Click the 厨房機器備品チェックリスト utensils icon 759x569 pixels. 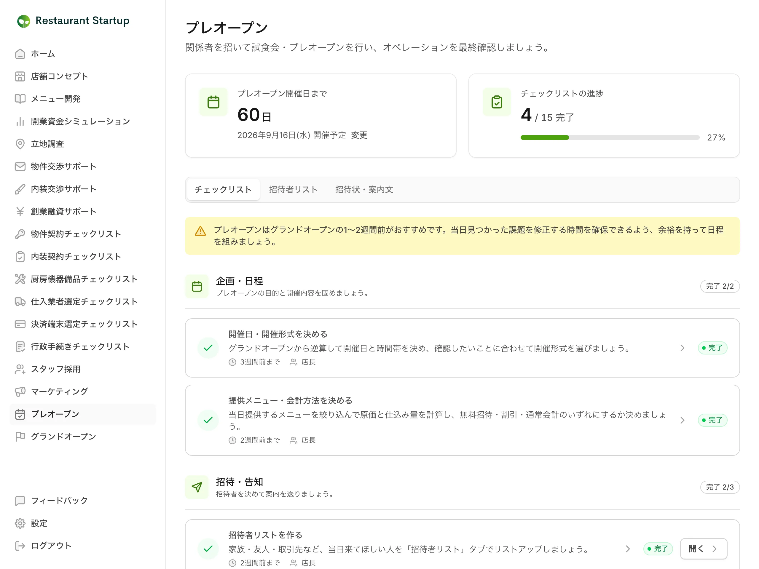coord(20,279)
